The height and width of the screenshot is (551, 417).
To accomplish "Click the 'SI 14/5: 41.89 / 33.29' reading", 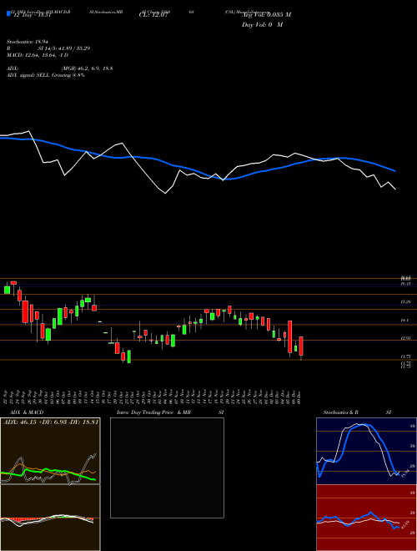I will click(x=64, y=48).
